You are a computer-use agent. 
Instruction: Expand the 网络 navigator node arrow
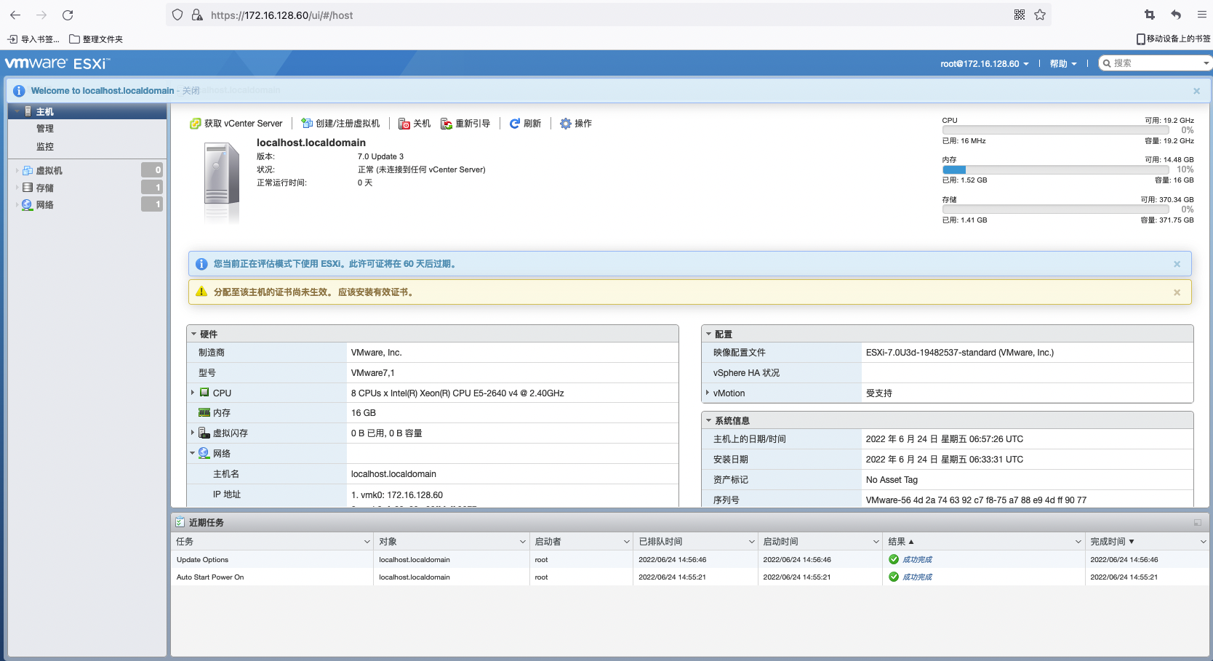point(17,205)
